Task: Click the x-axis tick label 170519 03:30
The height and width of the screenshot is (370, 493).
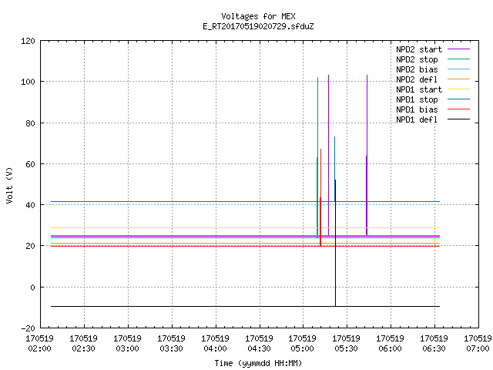Action: (x=171, y=344)
